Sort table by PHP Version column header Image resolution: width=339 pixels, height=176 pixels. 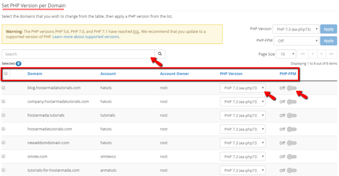[x=231, y=74]
